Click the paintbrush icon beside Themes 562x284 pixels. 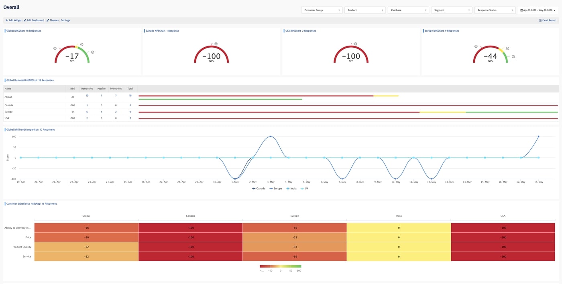coord(48,20)
